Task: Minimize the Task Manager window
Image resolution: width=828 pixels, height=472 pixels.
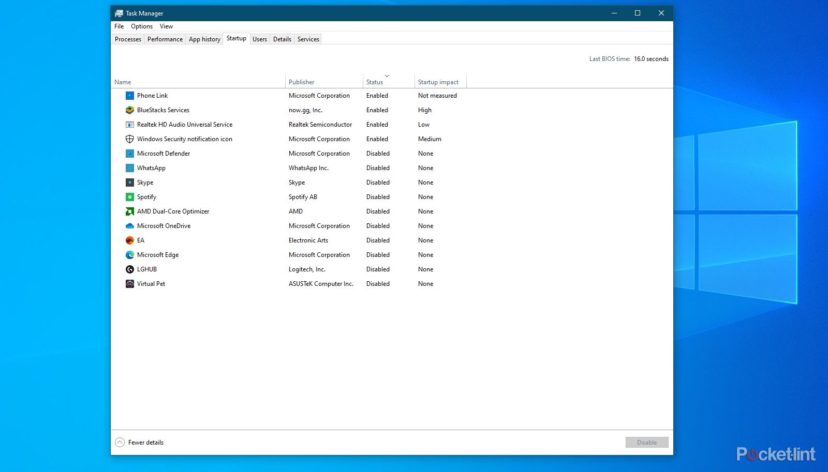Action: click(614, 13)
